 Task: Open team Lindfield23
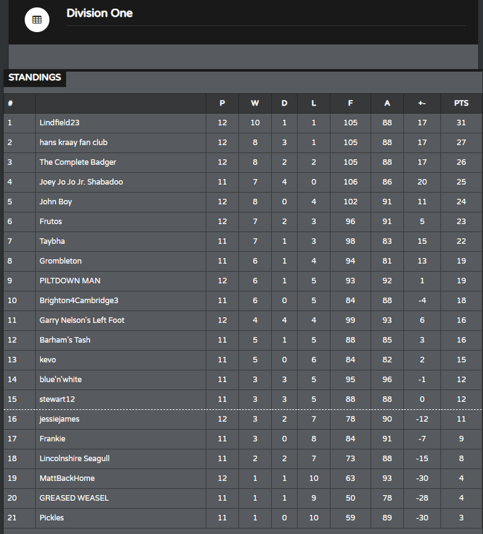tap(59, 123)
